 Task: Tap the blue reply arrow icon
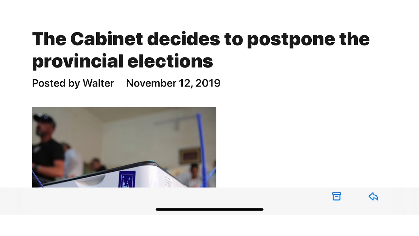[373, 196]
